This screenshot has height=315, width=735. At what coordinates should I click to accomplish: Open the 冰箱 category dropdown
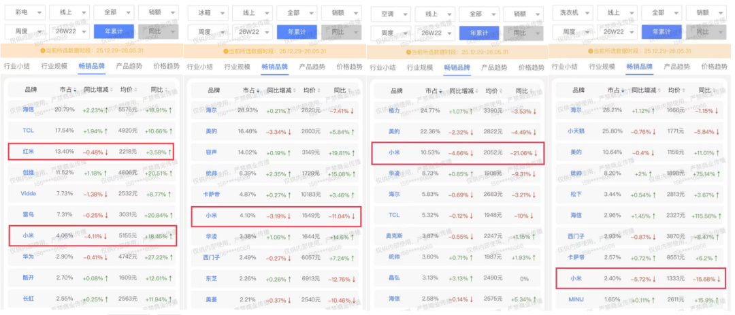pos(208,13)
